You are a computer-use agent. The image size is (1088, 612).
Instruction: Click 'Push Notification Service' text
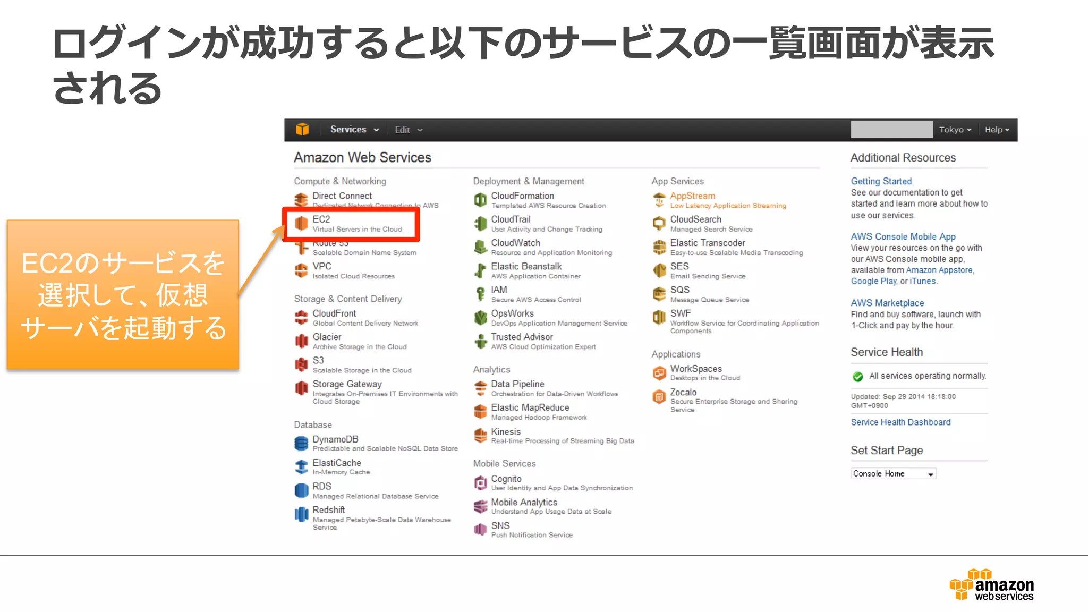click(532, 535)
